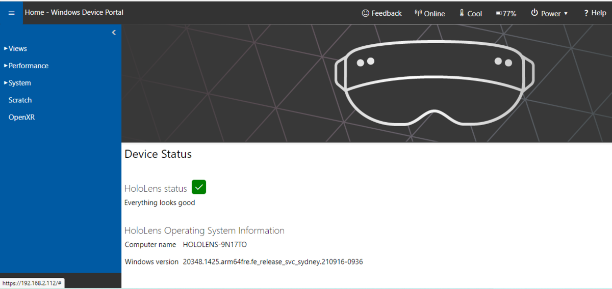Screen dimensions: 612x289
Task: Click the Windows version label
Action: pyautogui.click(x=151, y=262)
